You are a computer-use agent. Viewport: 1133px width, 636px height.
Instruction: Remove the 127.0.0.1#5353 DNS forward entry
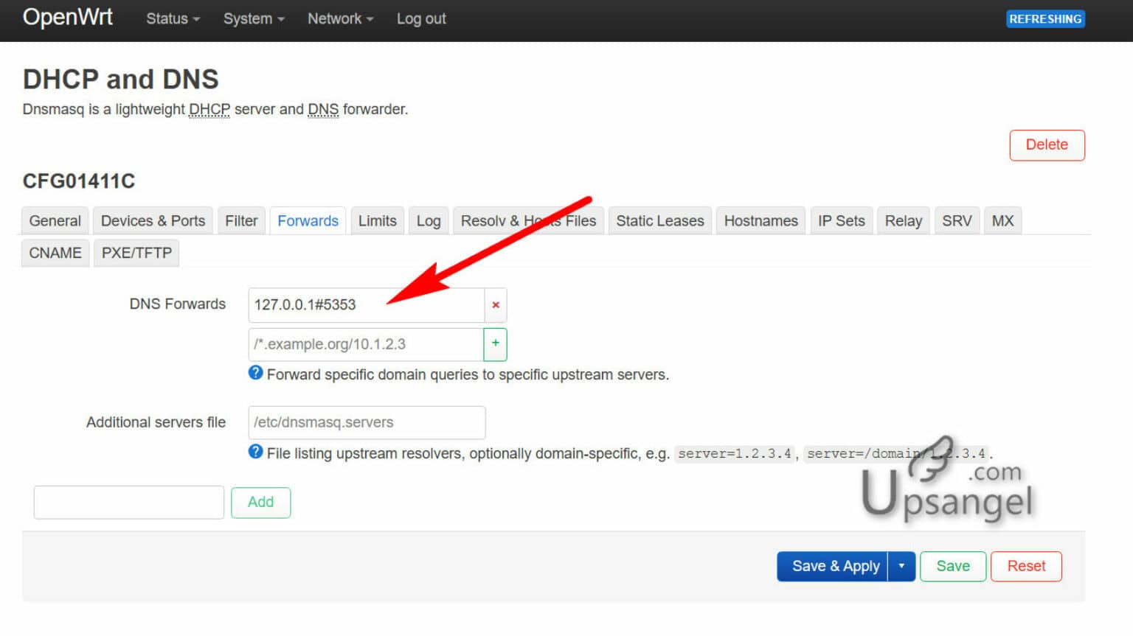[x=495, y=304]
